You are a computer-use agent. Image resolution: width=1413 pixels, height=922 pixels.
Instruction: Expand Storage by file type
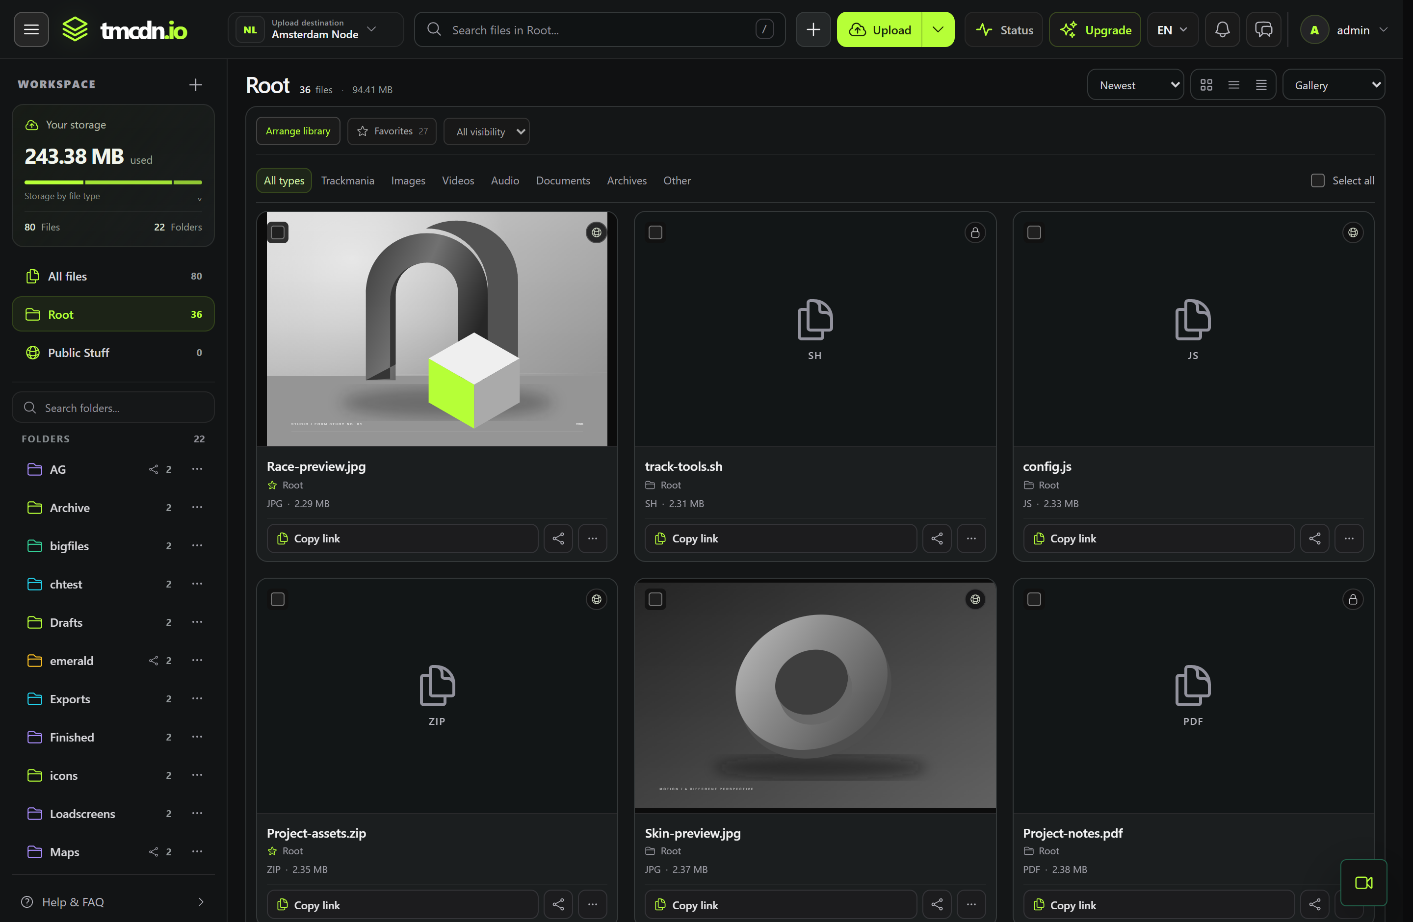113,196
